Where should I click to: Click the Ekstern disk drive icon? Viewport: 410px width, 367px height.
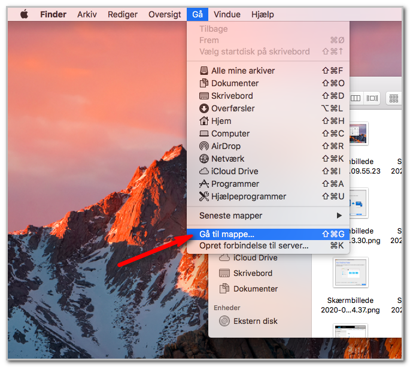[224, 321]
